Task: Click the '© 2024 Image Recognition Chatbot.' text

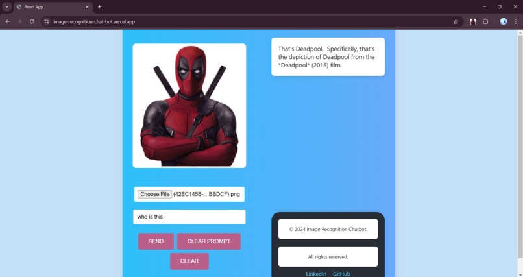Action: click(328, 229)
